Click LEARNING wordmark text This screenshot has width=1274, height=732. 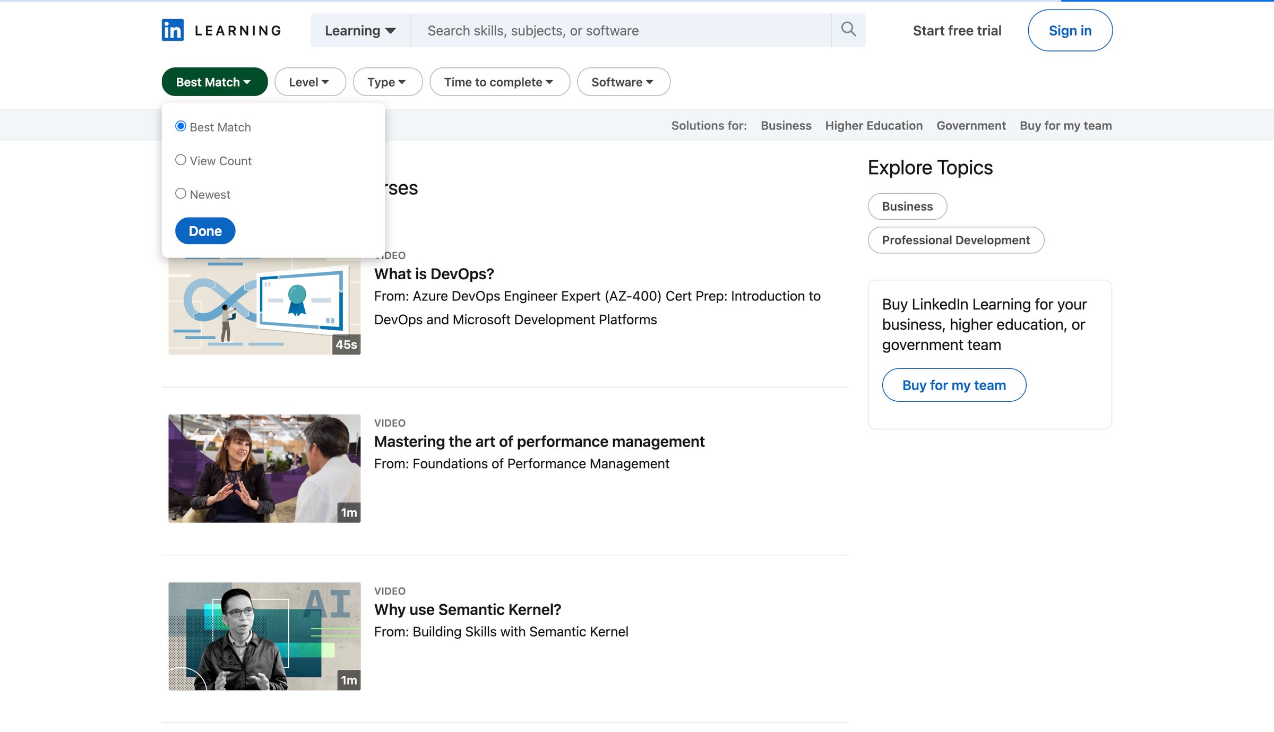(238, 30)
